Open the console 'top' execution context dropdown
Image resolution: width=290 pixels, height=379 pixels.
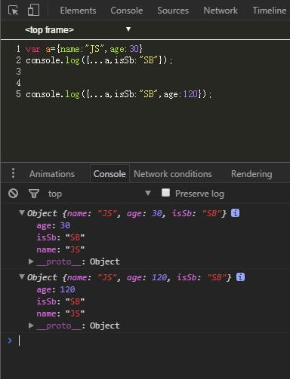(x=100, y=194)
